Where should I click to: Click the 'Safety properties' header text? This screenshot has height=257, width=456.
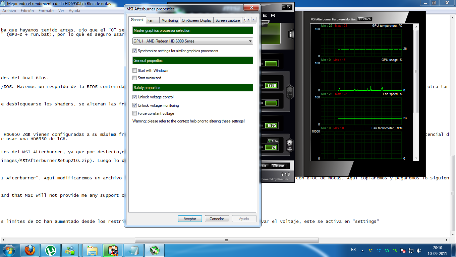(x=147, y=88)
